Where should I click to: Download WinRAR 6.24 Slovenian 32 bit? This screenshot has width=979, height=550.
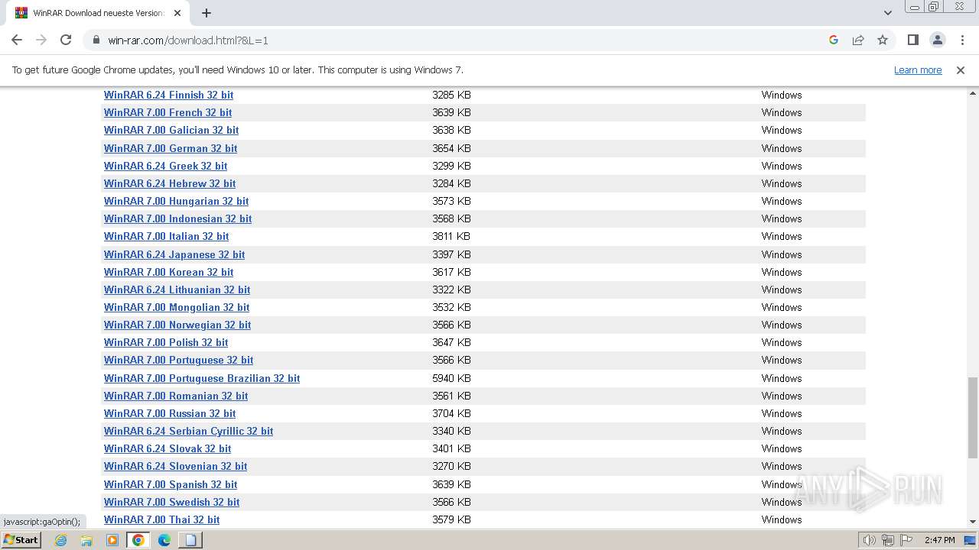175,466
